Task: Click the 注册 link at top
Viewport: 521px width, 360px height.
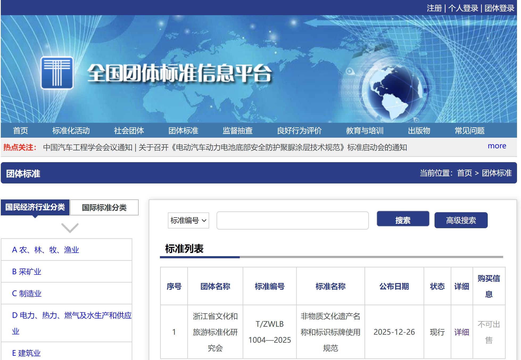Action: [x=434, y=8]
